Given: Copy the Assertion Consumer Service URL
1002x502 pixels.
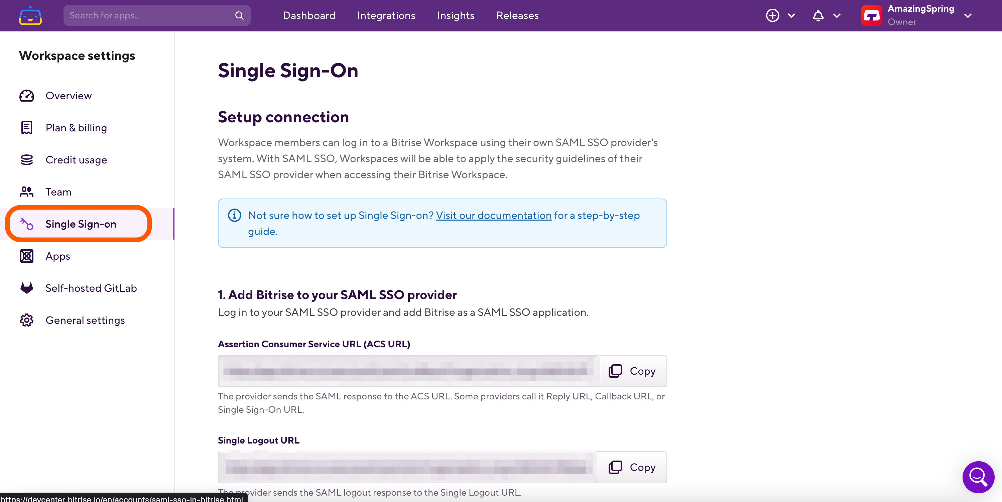Looking at the screenshot, I should tap(632, 371).
